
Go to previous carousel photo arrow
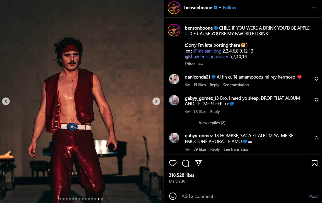pos(6,101)
